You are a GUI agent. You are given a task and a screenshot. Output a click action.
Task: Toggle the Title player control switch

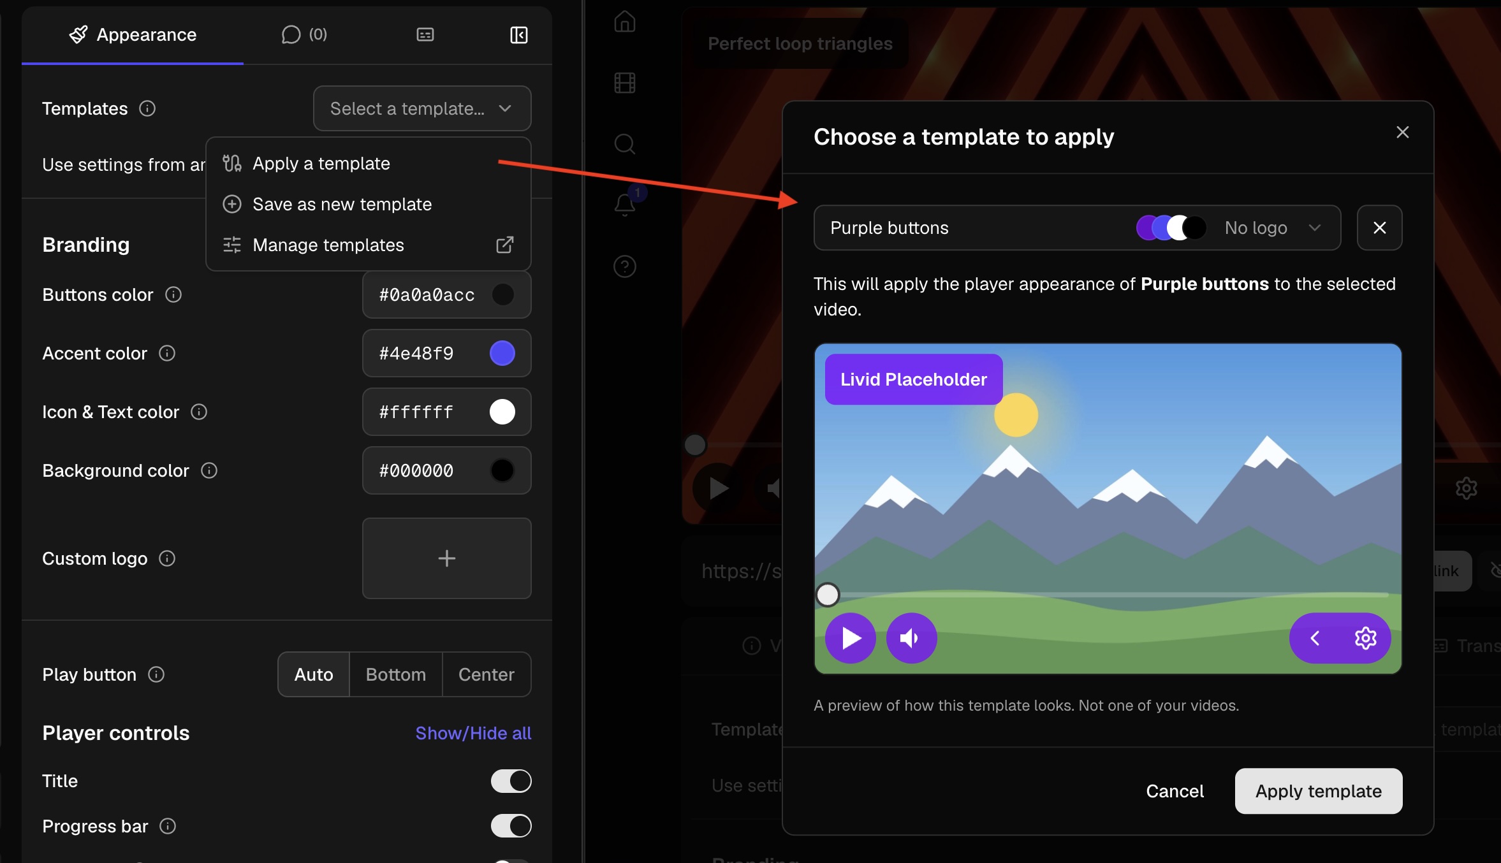511,781
